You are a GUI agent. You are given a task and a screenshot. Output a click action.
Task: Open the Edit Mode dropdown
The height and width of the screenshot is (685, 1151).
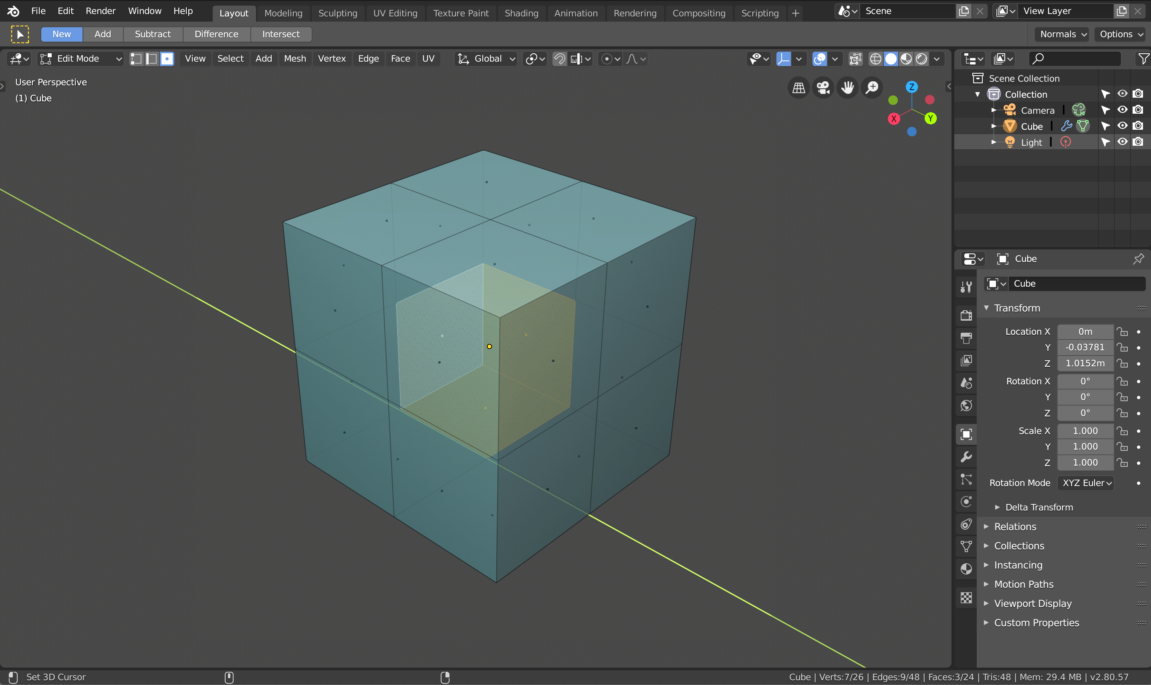[x=81, y=58]
